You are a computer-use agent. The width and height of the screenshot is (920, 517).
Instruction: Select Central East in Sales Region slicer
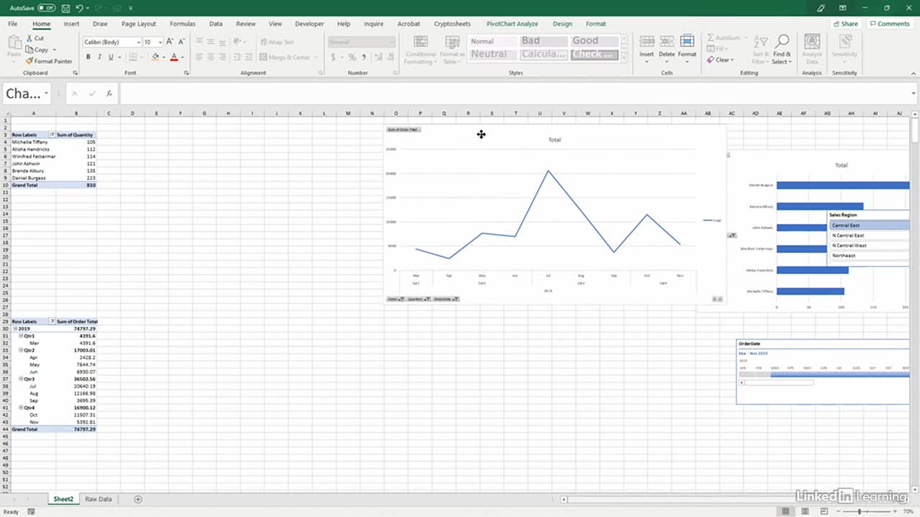tap(870, 225)
